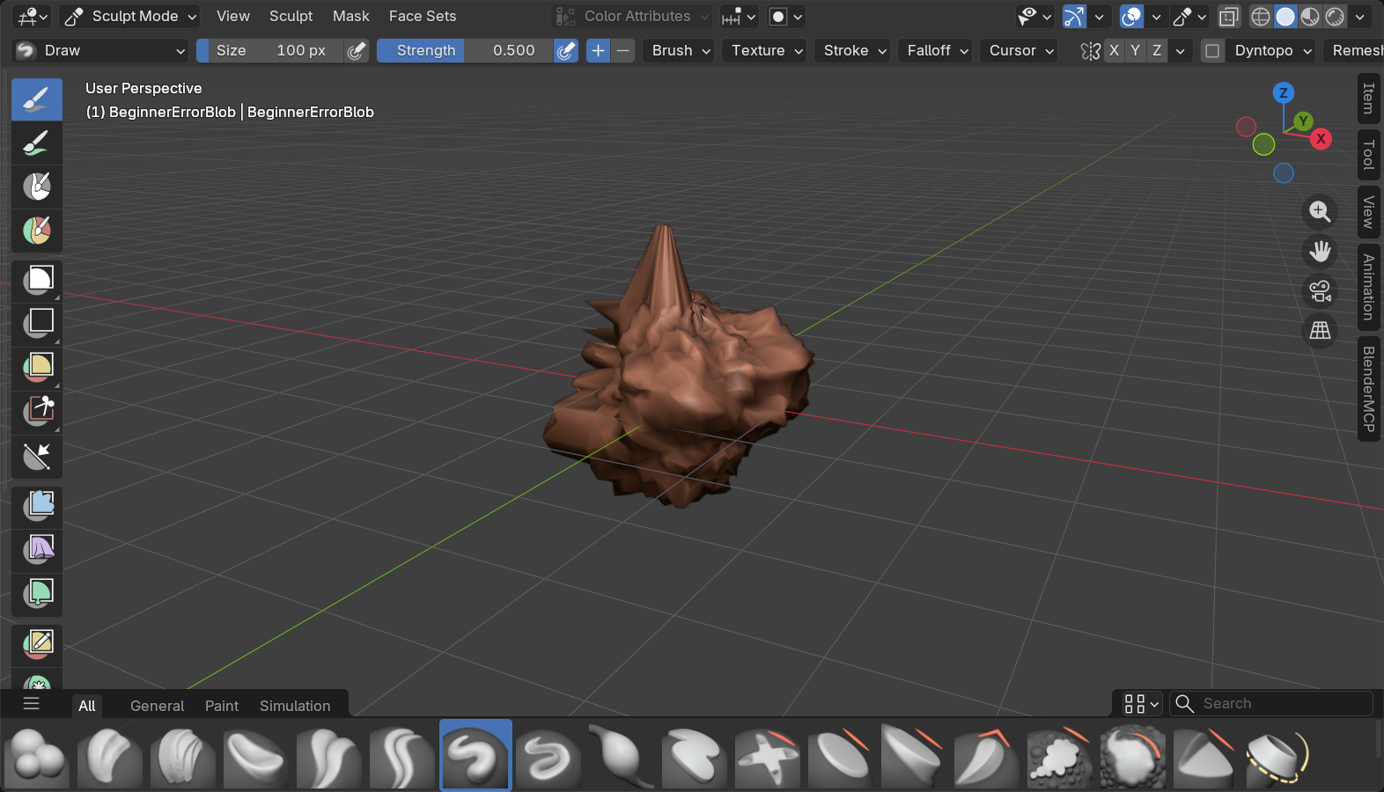Expand the Falloff settings dropdown
Viewport: 1384px width, 792px height.
pyautogui.click(x=938, y=51)
